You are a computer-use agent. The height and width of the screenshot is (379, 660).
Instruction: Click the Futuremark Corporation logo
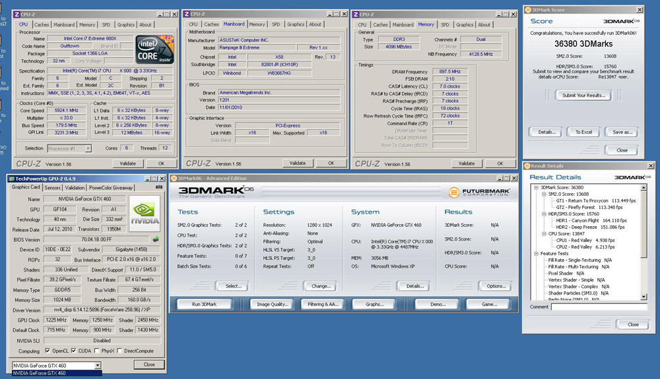[479, 192]
